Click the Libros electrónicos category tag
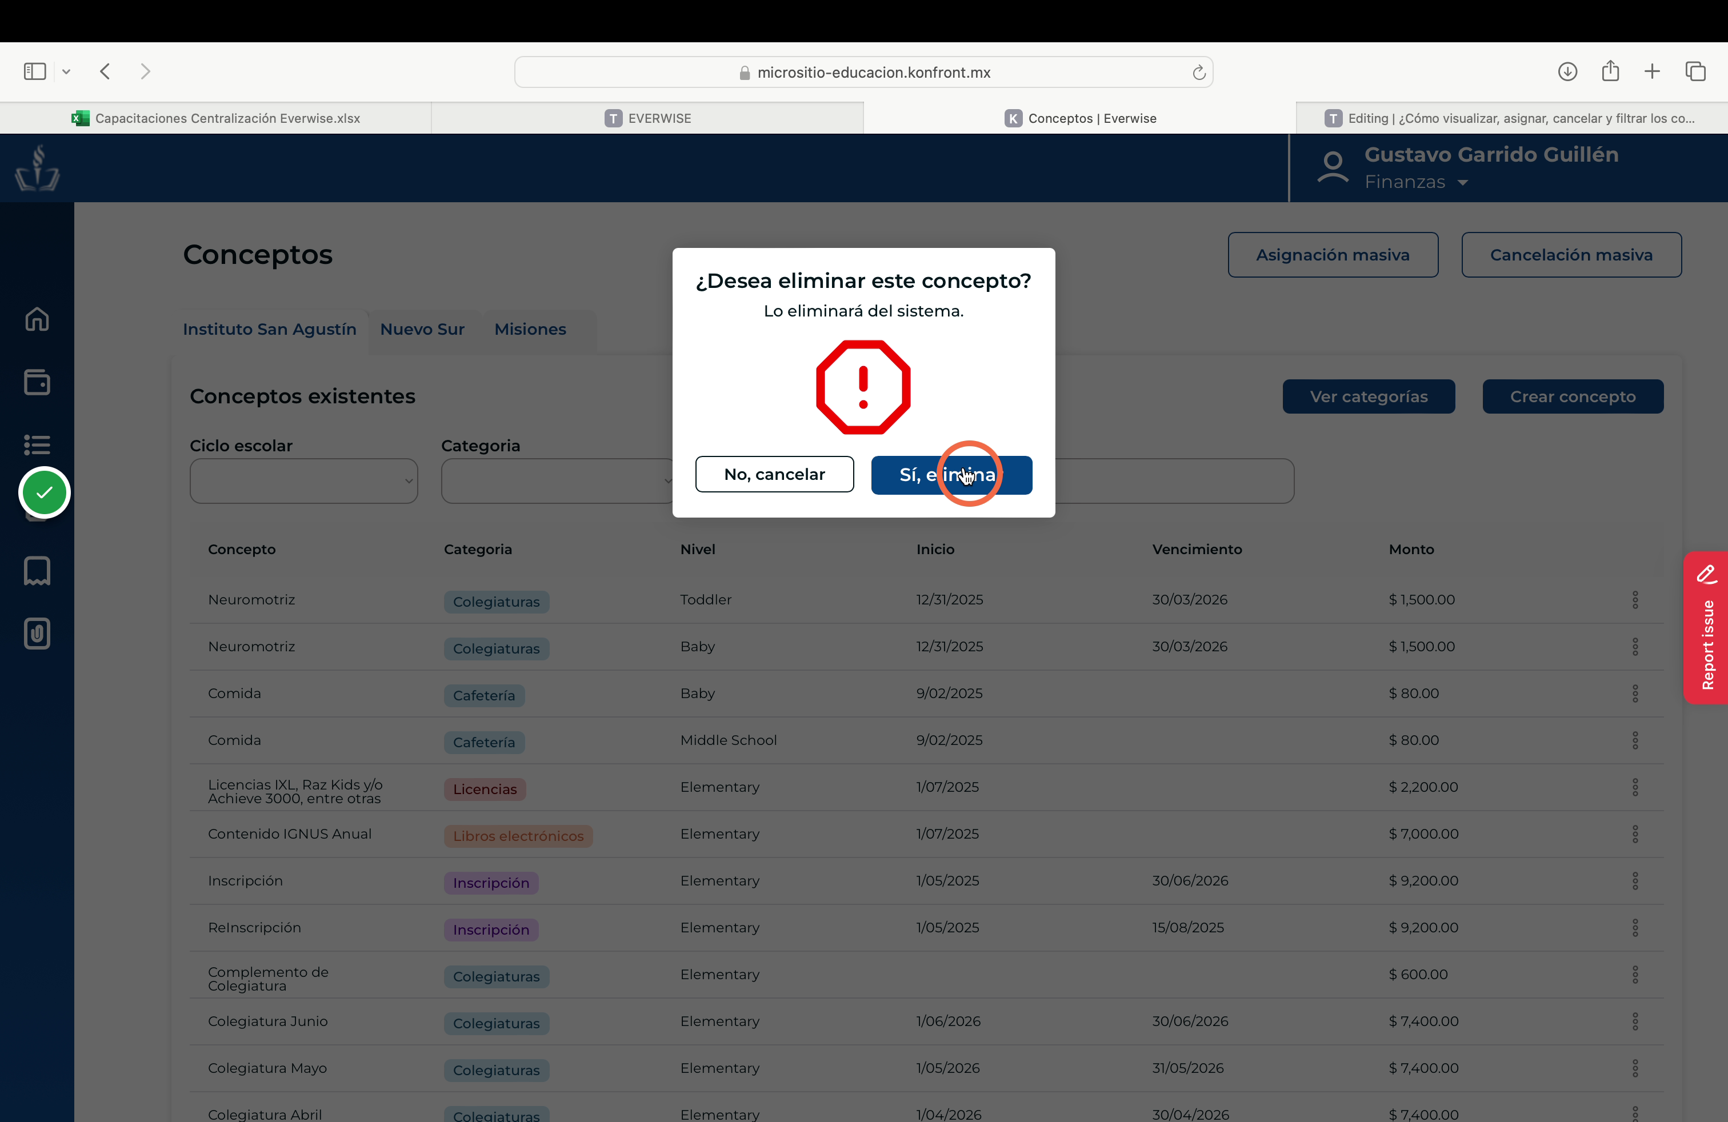This screenshot has height=1122, width=1728. (x=518, y=836)
